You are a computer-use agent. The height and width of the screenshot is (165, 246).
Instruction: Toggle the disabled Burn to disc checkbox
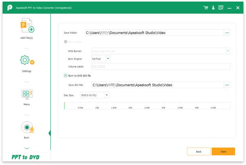tap(66, 42)
